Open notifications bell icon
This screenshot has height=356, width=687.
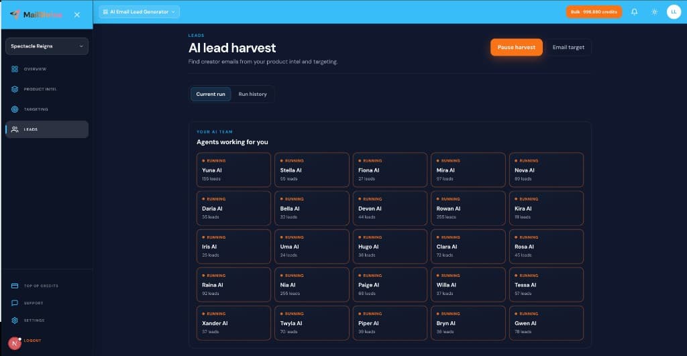coord(635,12)
